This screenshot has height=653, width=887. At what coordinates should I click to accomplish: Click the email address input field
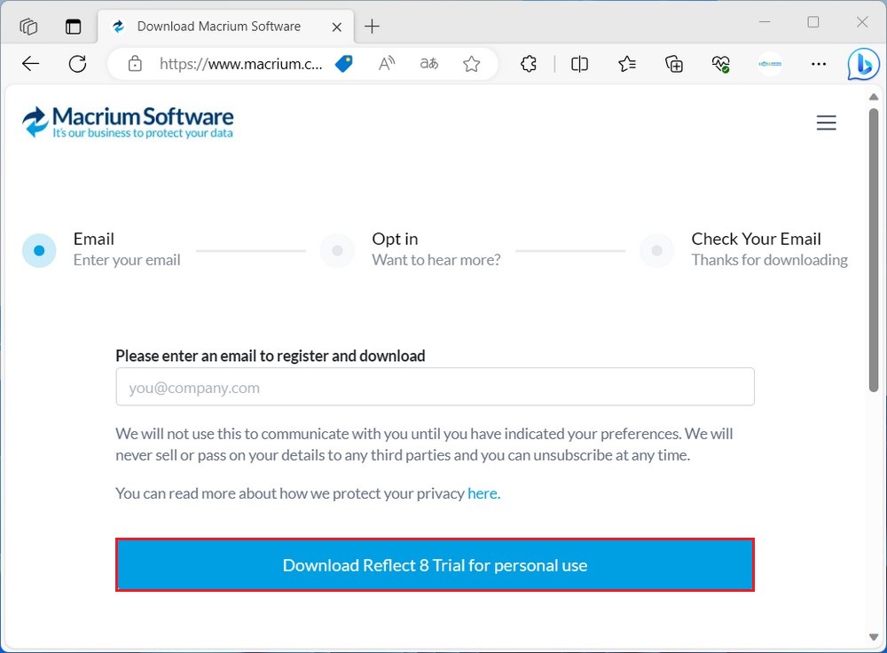click(x=435, y=387)
